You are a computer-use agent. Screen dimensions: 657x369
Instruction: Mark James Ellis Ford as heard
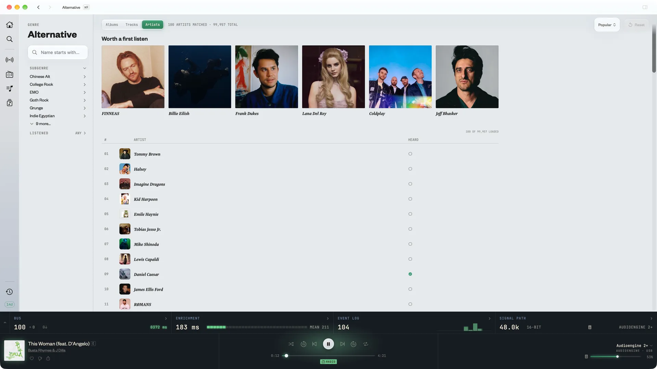tap(410, 289)
